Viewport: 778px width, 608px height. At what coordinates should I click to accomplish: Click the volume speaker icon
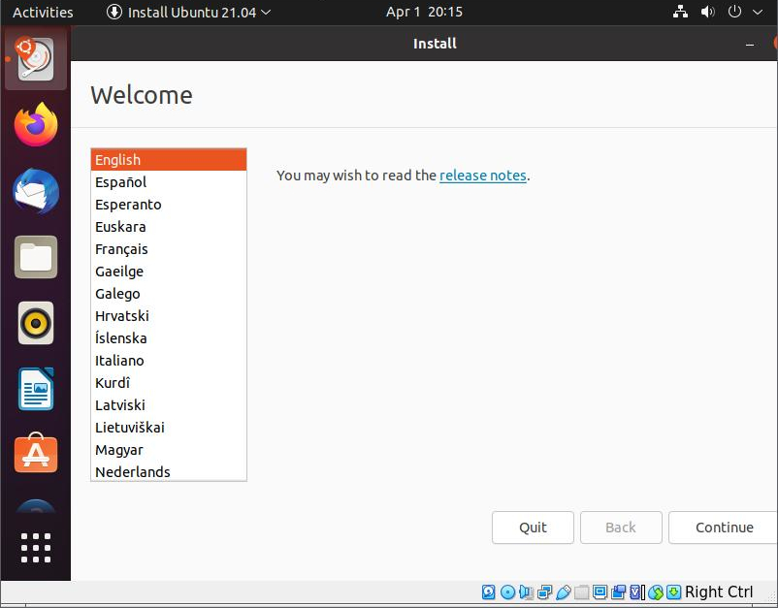click(x=707, y=13)
